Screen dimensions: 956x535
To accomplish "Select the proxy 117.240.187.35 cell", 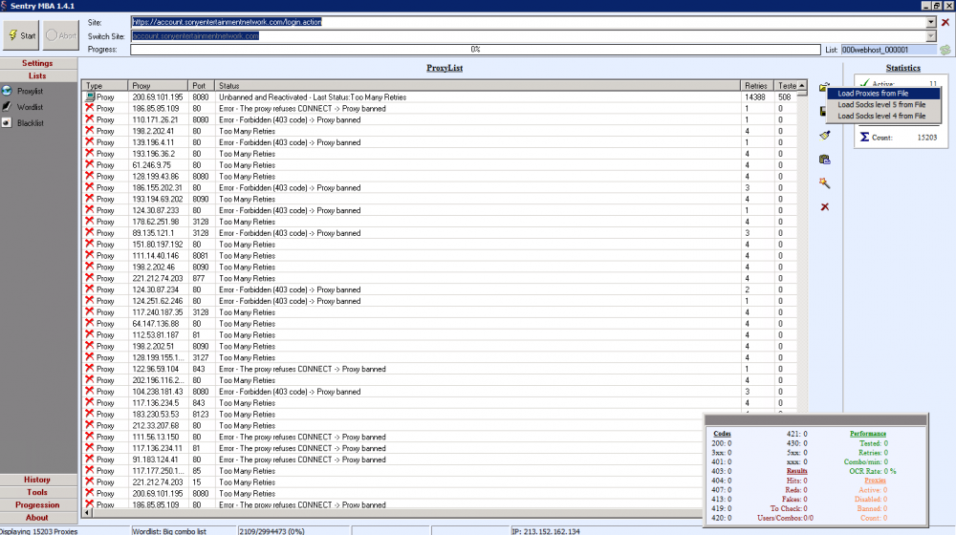I will point(158,312).
